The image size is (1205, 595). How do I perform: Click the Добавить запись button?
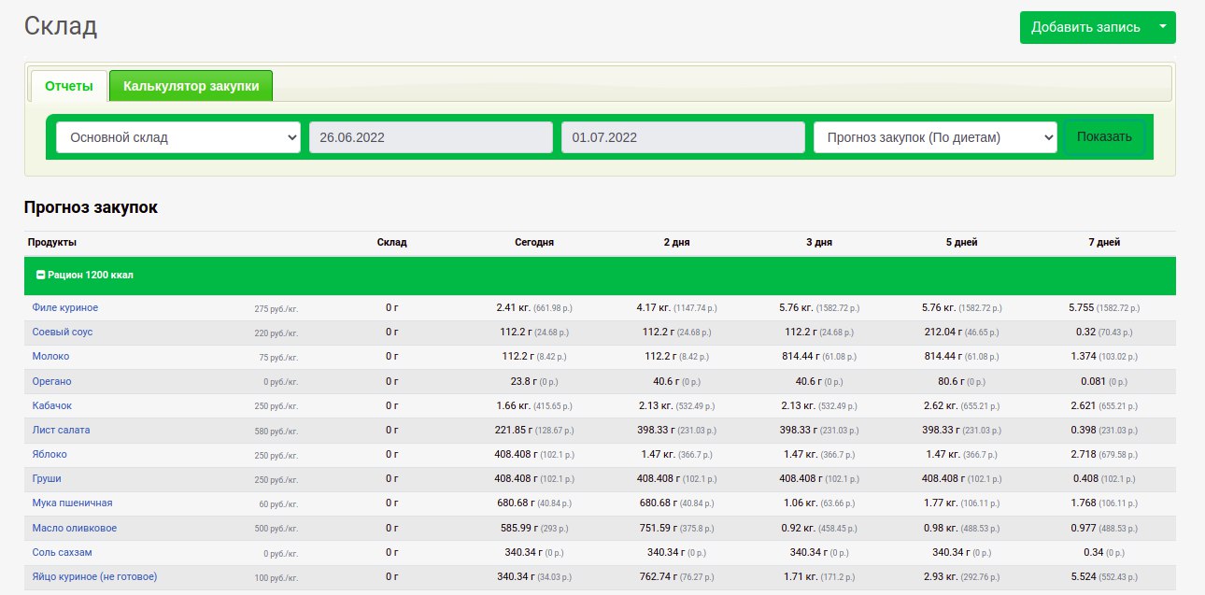click(1084, 27)
